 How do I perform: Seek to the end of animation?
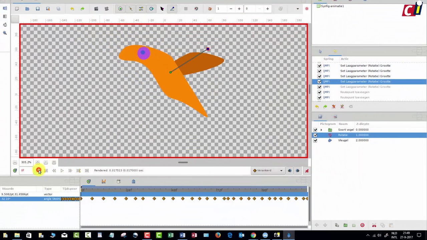coord(87,170)
